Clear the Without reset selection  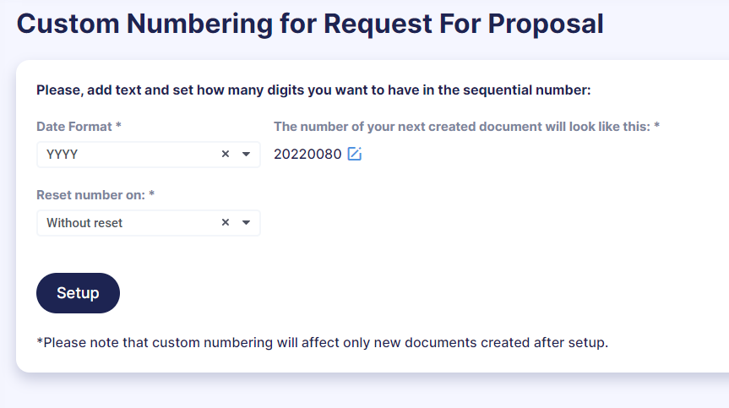click(226, 223)
